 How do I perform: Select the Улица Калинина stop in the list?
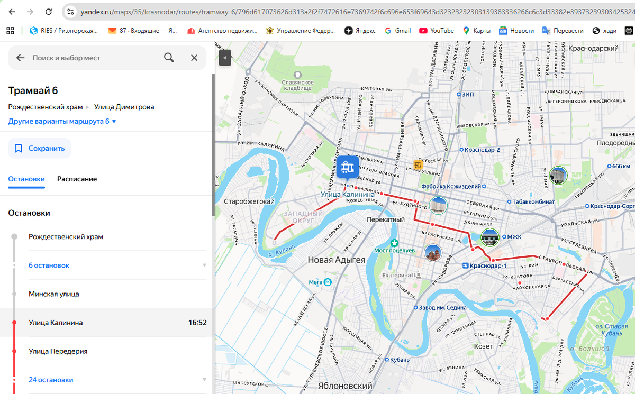[x=106, y=323]
